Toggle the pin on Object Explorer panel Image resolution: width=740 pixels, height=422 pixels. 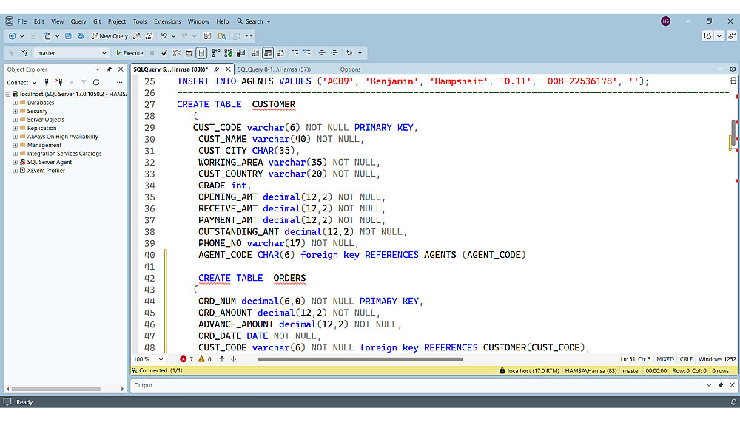pyautogui.click(x=110, y=69)
